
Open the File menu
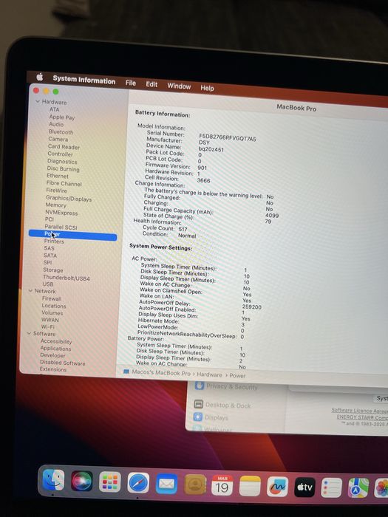coord(131,83)
